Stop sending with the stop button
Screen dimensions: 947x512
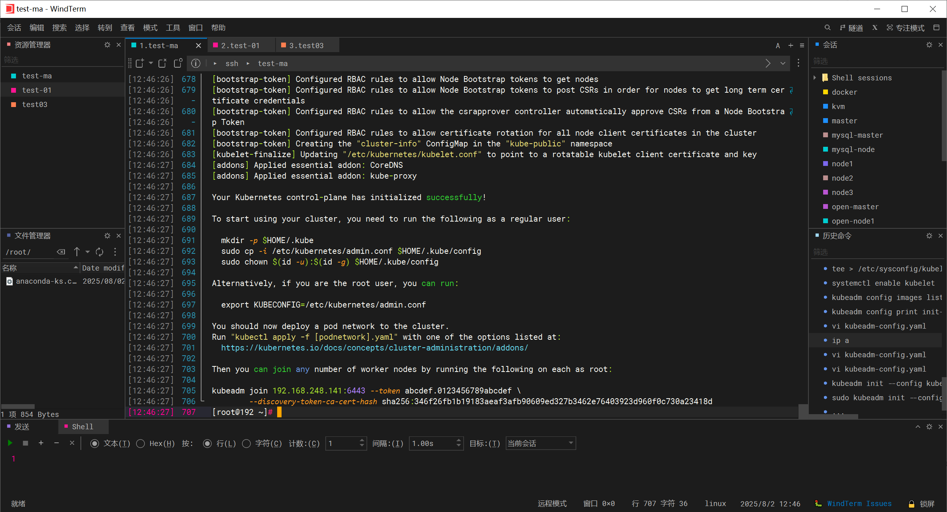tap(25, 443)
